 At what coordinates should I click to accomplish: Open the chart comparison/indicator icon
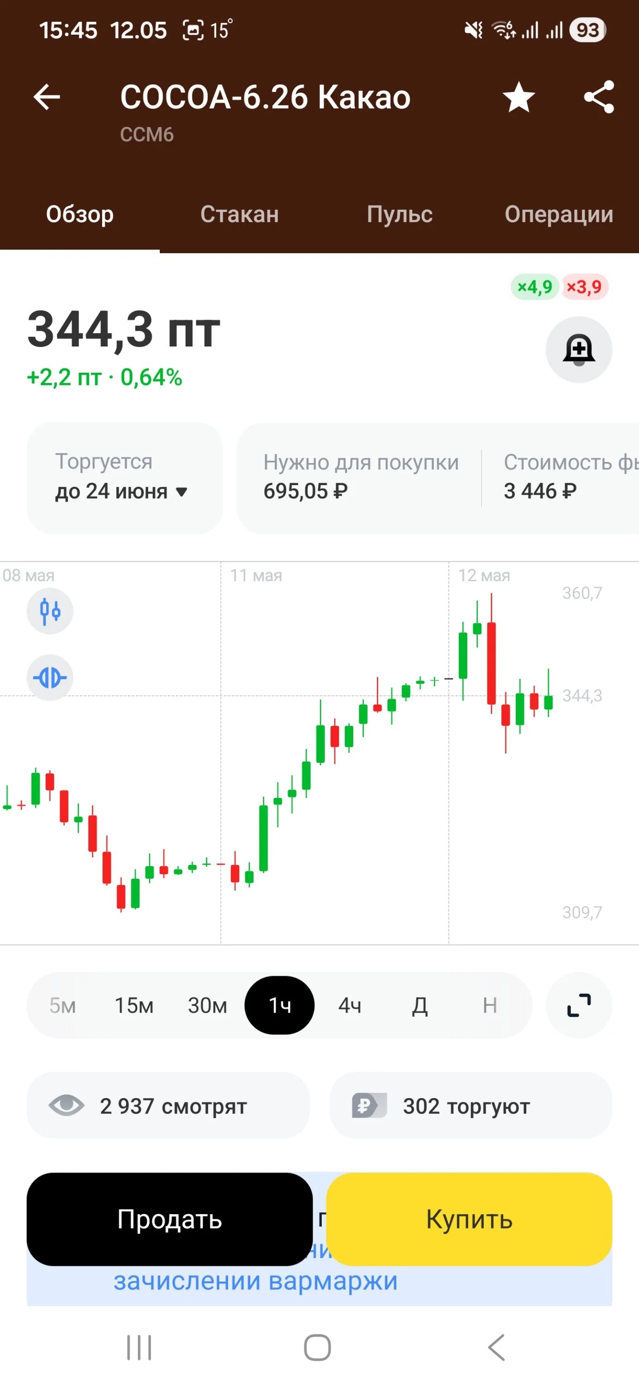pyautogui.click(x=50, y=677)
